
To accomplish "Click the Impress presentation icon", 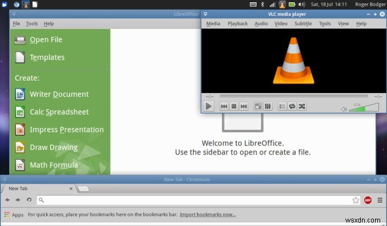I will click(20, 129).
